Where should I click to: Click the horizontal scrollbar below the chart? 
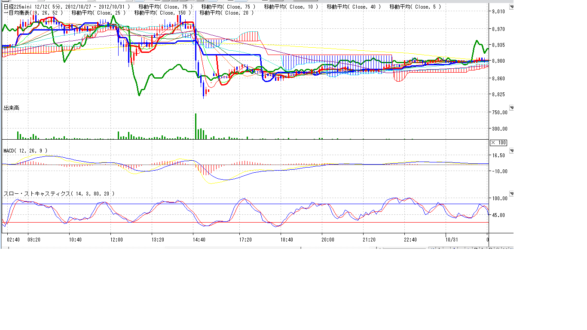[x=232, y=248]
